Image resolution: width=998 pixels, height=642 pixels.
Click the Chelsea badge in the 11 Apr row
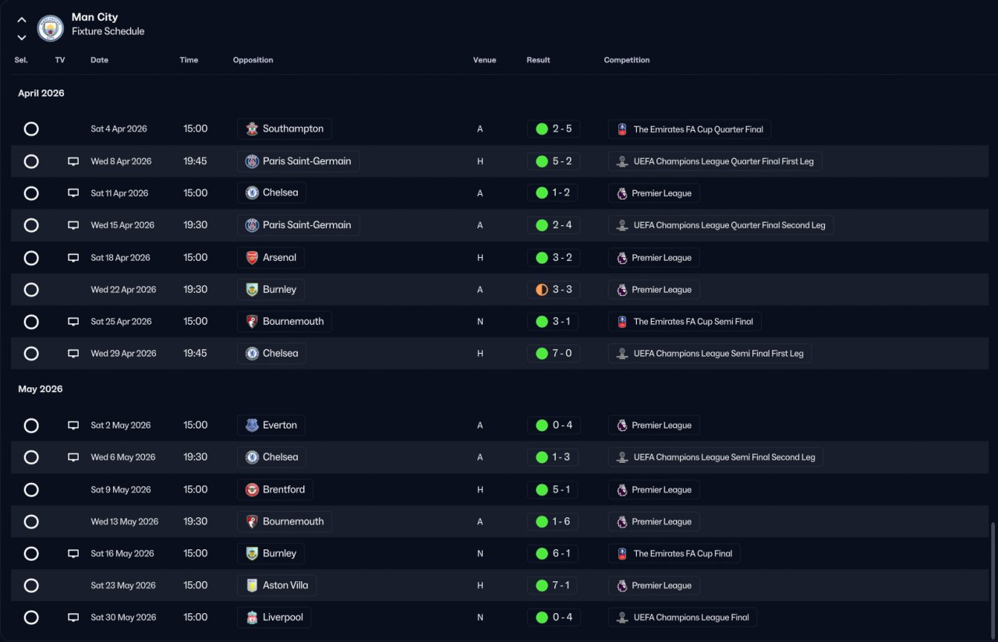click(x=252, y=193)
